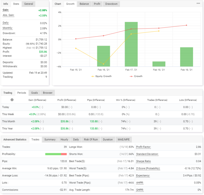Click the Monthly label link

point(8,28)
